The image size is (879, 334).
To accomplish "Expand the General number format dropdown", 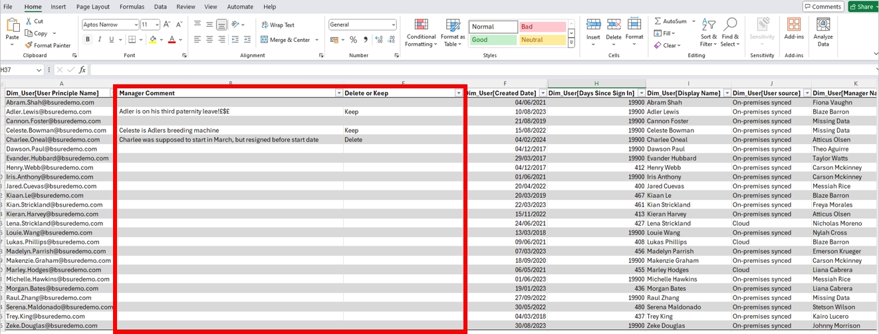I will pyautogui.click(x=393, y=25).
